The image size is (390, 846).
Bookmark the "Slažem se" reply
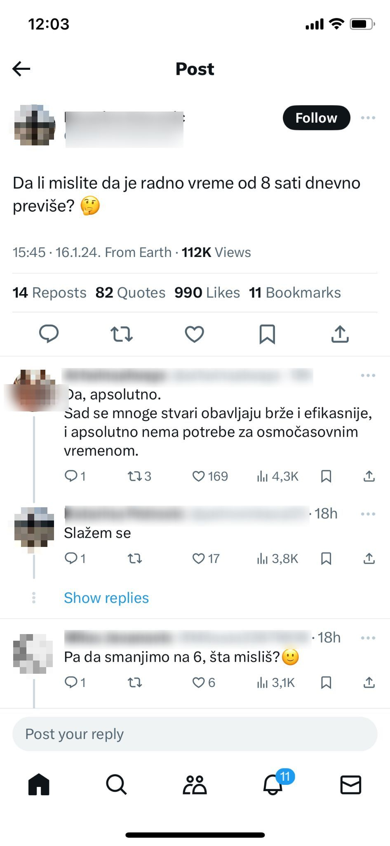[x=327, y=558]
